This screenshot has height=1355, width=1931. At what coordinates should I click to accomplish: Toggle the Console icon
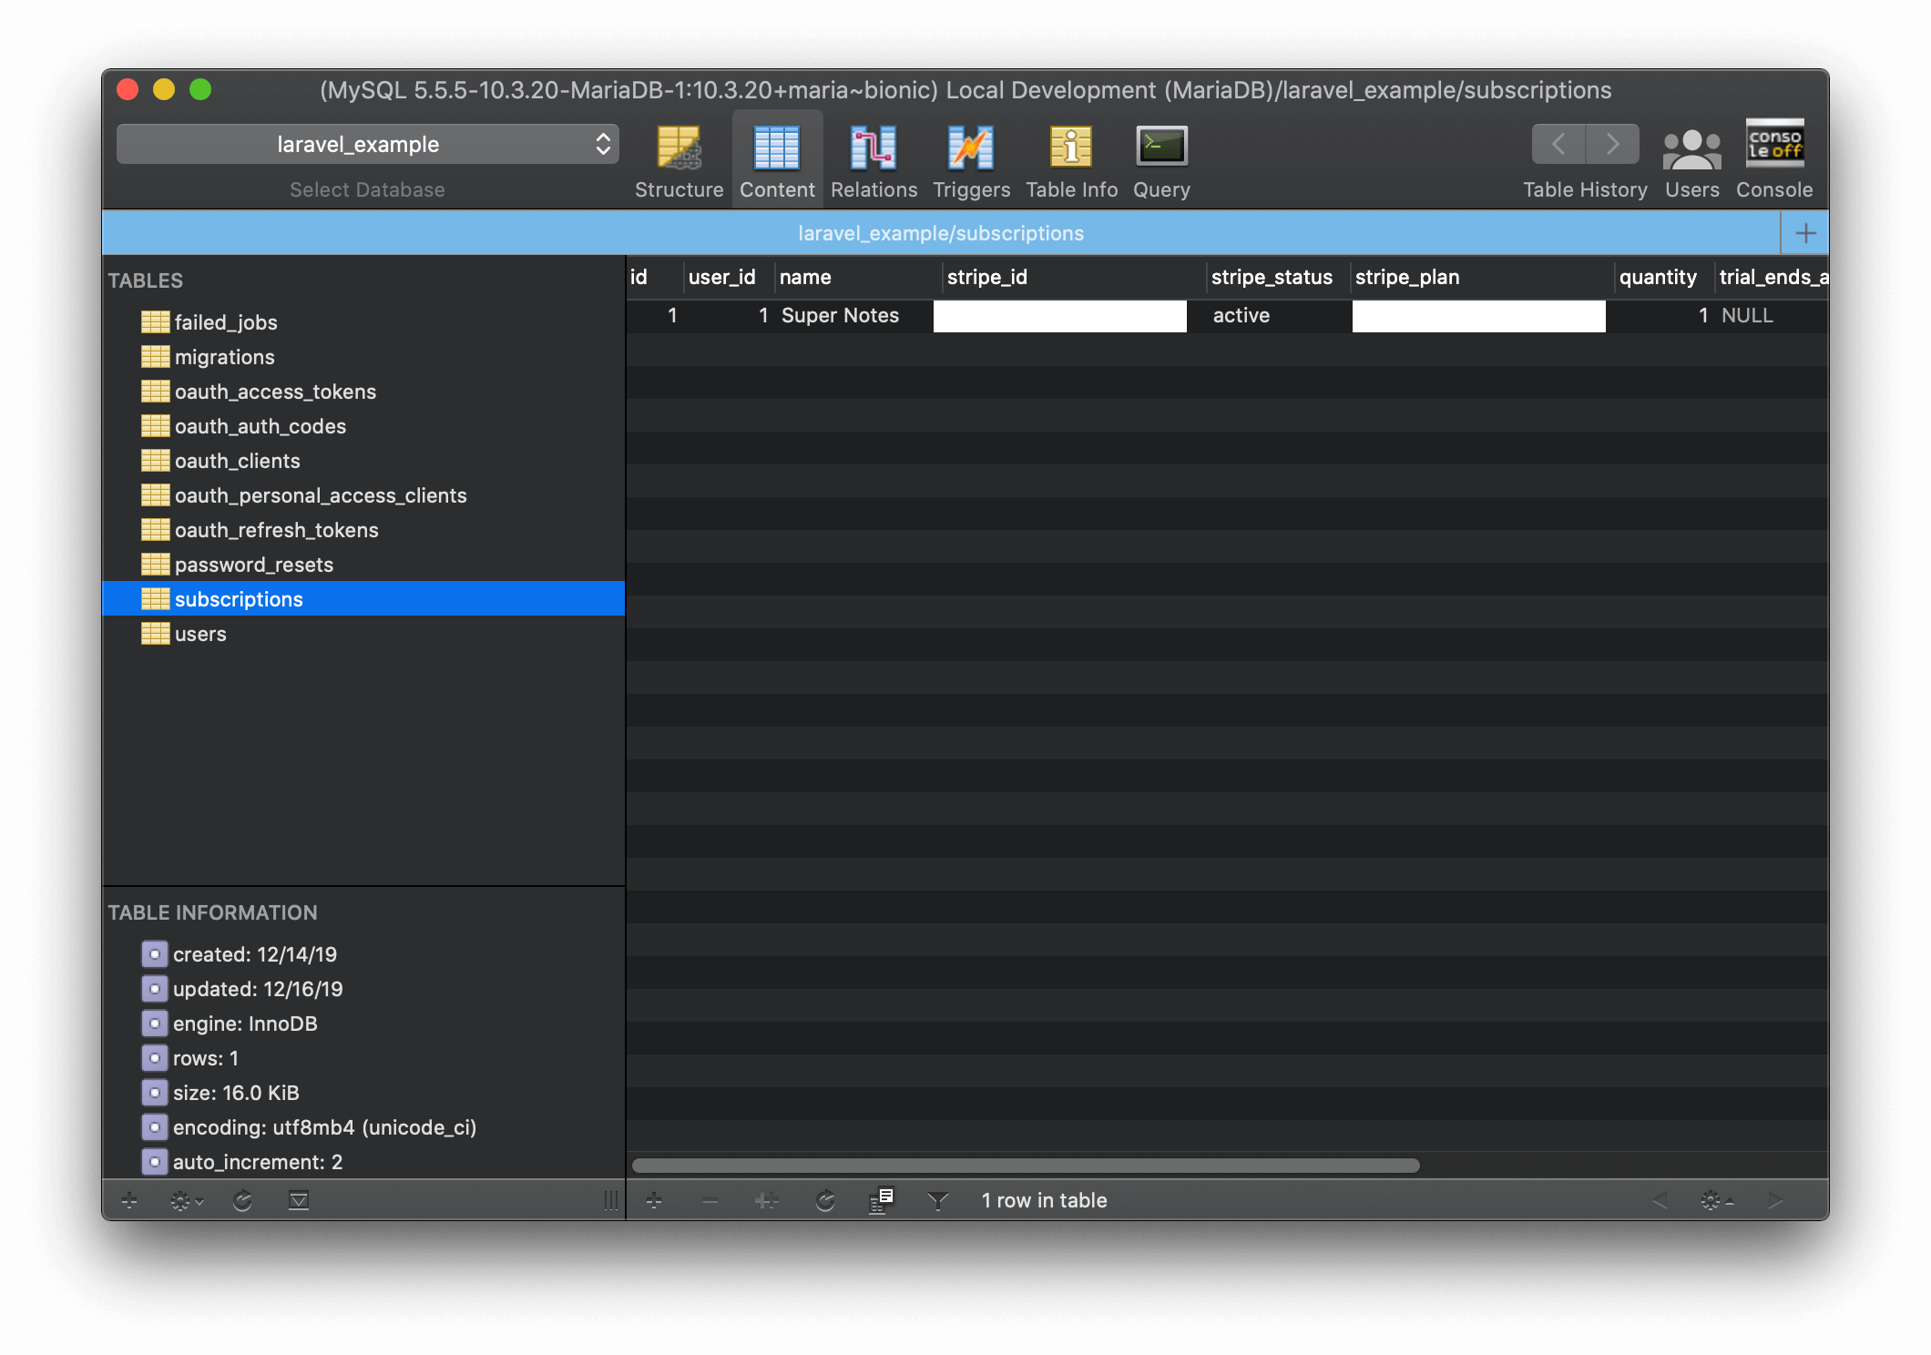[1773, 161]
